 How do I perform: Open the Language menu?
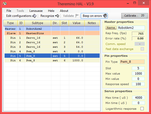click(36, 11)
